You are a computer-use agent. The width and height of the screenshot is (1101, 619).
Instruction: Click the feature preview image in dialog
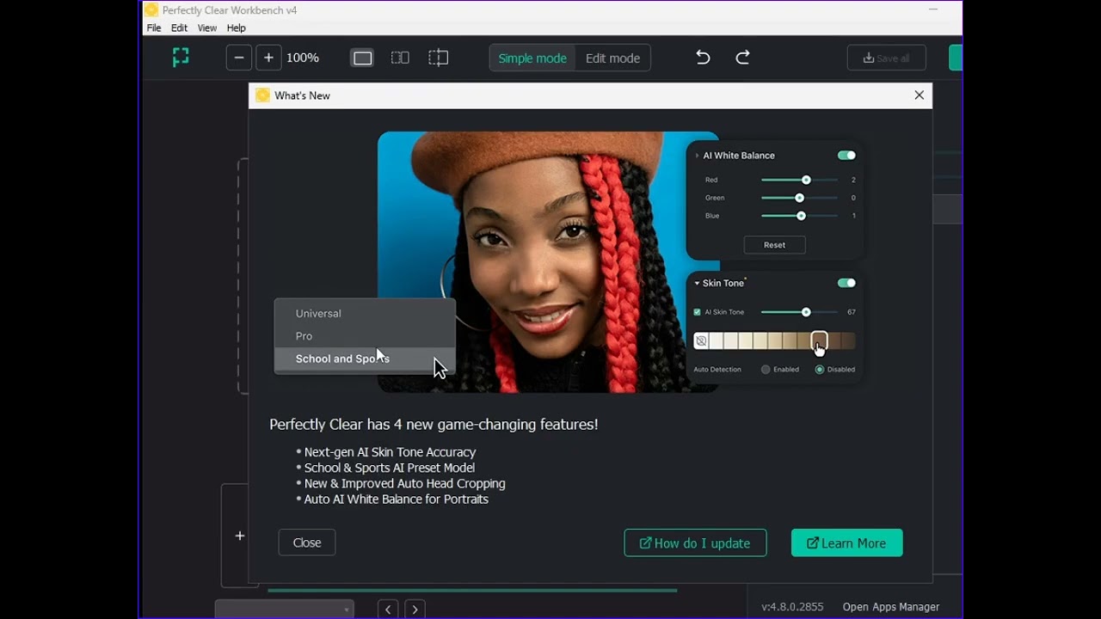coord(548,261)
